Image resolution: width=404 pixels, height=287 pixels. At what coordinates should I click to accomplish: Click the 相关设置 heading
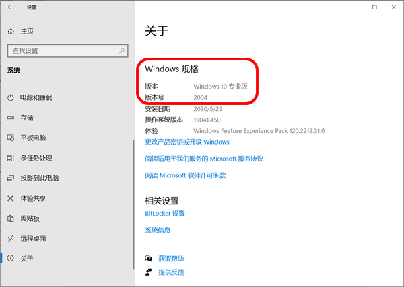point(162,200)
